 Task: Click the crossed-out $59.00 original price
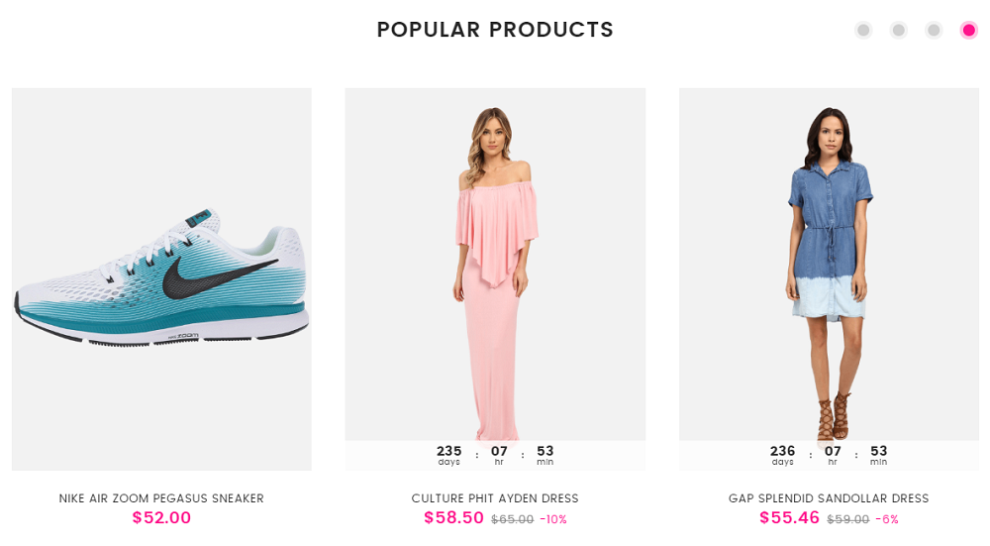coord(847,519)
